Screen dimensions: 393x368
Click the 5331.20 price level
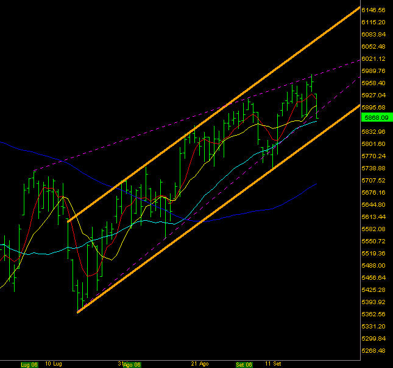point(374,326)
